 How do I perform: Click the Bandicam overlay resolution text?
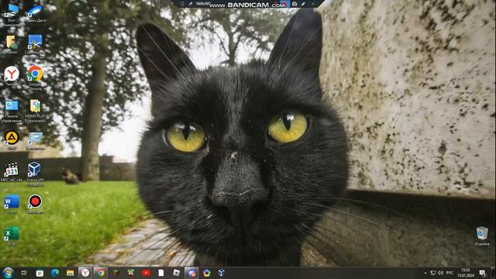pos(202,4)
